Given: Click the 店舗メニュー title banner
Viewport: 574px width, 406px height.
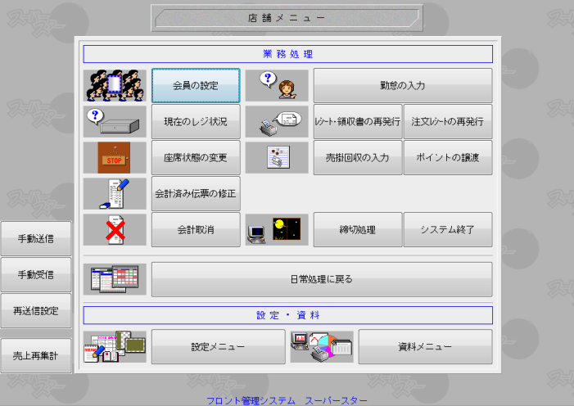Looking at the screenshot, I should [287, 18].
